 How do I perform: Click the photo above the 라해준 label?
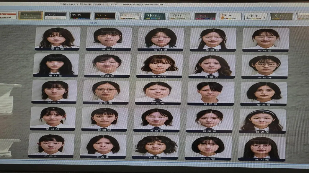click(x=266, y=38)
